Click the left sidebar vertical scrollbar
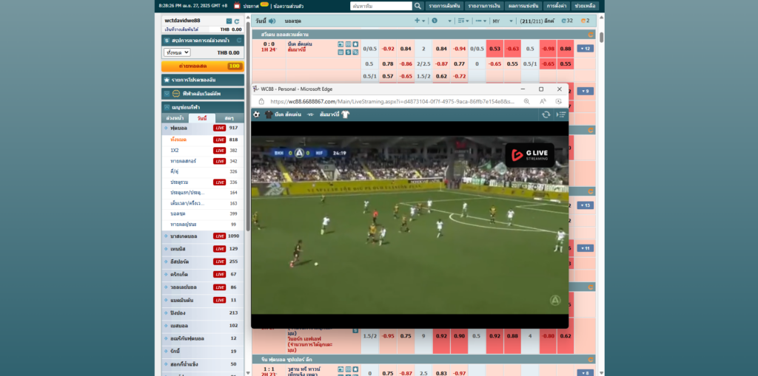758x376 pixels. [248, 126]
